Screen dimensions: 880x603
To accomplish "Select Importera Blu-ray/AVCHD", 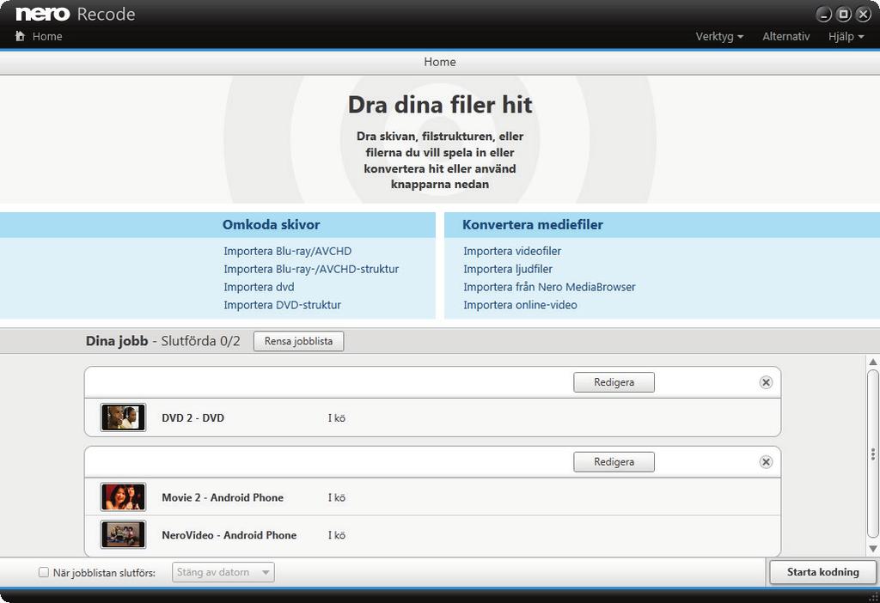I will pyautogui.click(x=287, y=252).
